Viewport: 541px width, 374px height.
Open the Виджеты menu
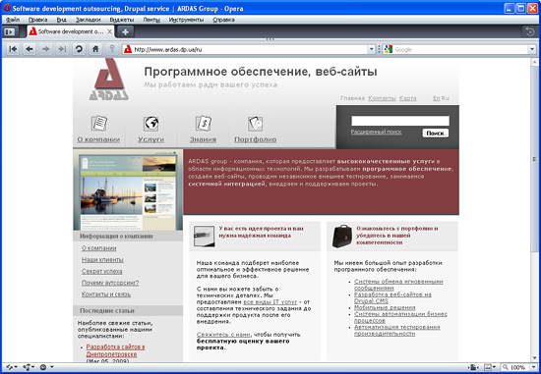tap(122, 20)
